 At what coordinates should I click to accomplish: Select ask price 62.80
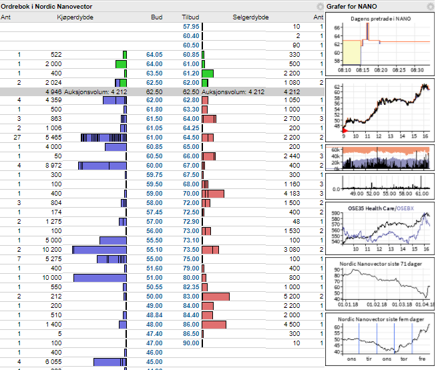coord(191,100)
